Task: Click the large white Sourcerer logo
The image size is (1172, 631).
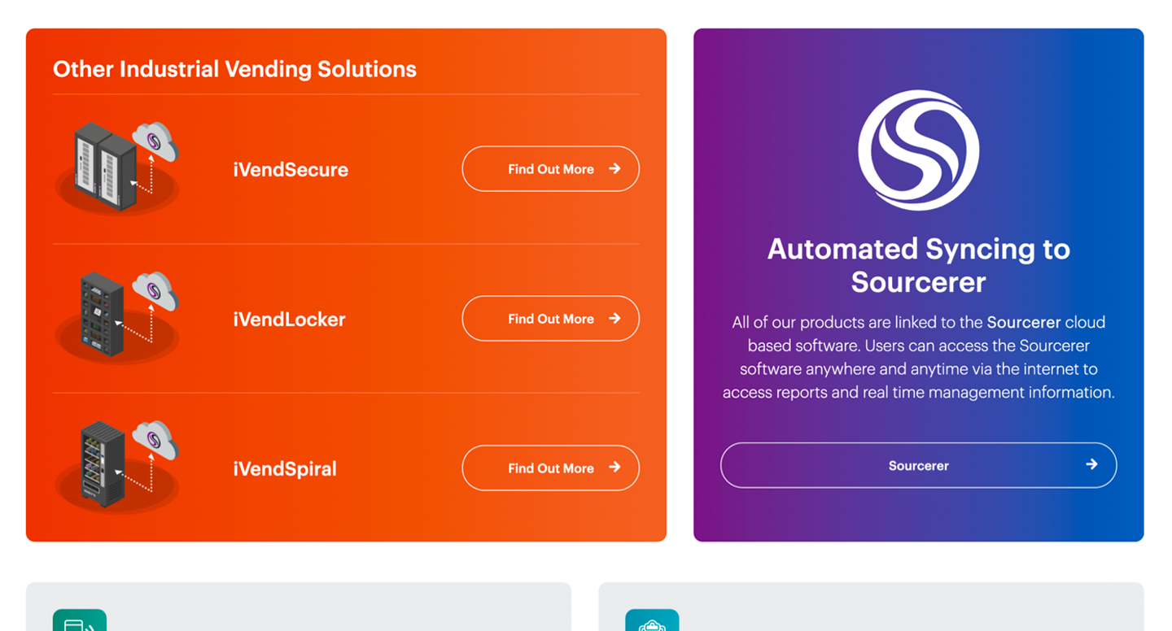Action: (918, 150)
